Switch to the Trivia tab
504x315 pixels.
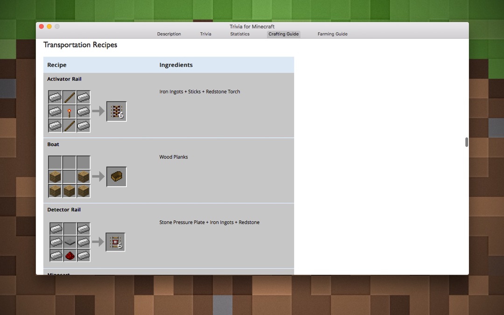(x=205, y=34)
